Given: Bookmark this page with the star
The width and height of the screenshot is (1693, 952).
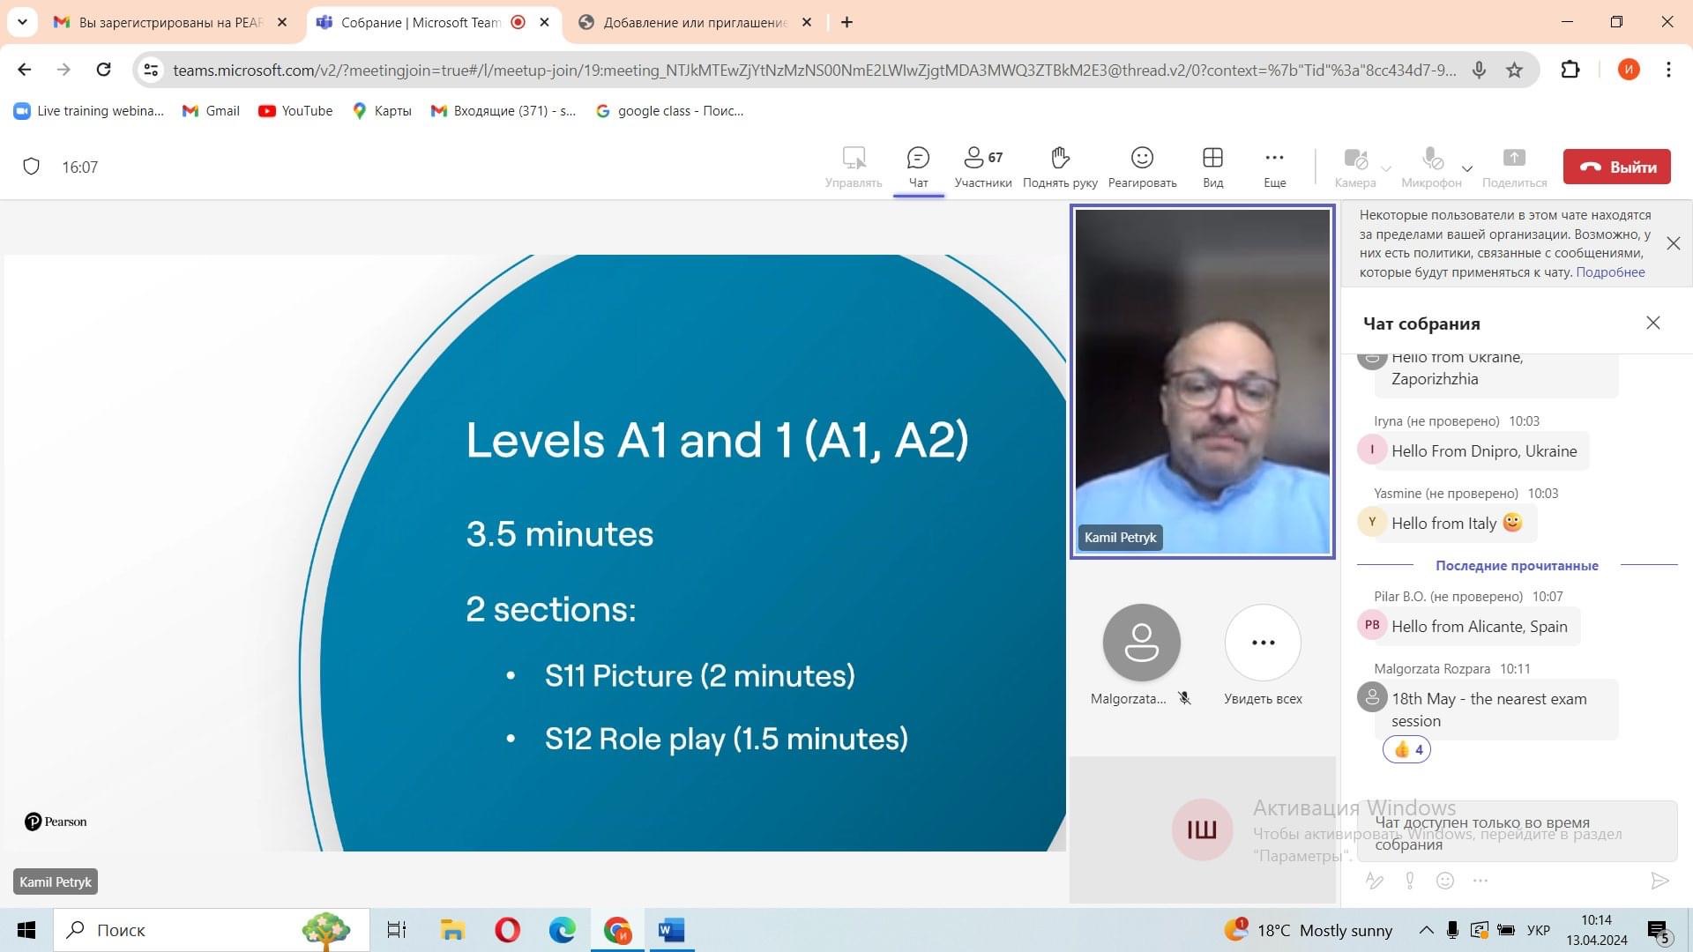Looking at the screenshot, I should point(1514,70).
